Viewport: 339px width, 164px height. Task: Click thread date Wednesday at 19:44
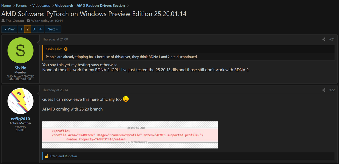coord(47,21)
